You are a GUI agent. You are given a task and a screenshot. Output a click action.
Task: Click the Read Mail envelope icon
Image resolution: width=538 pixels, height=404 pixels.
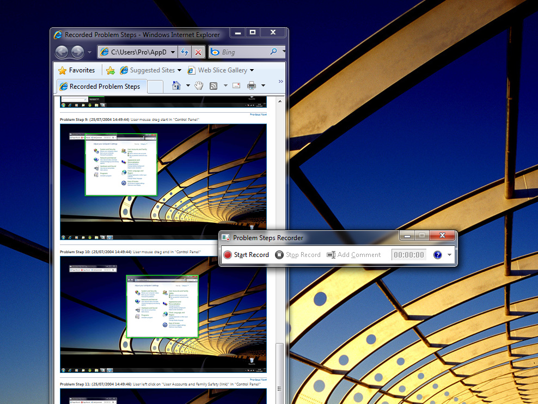point(236,85)
